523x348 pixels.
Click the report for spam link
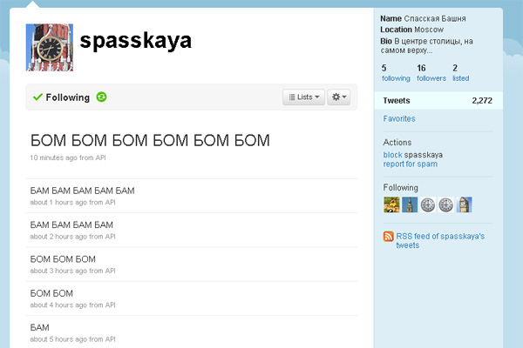pos(410,164)
